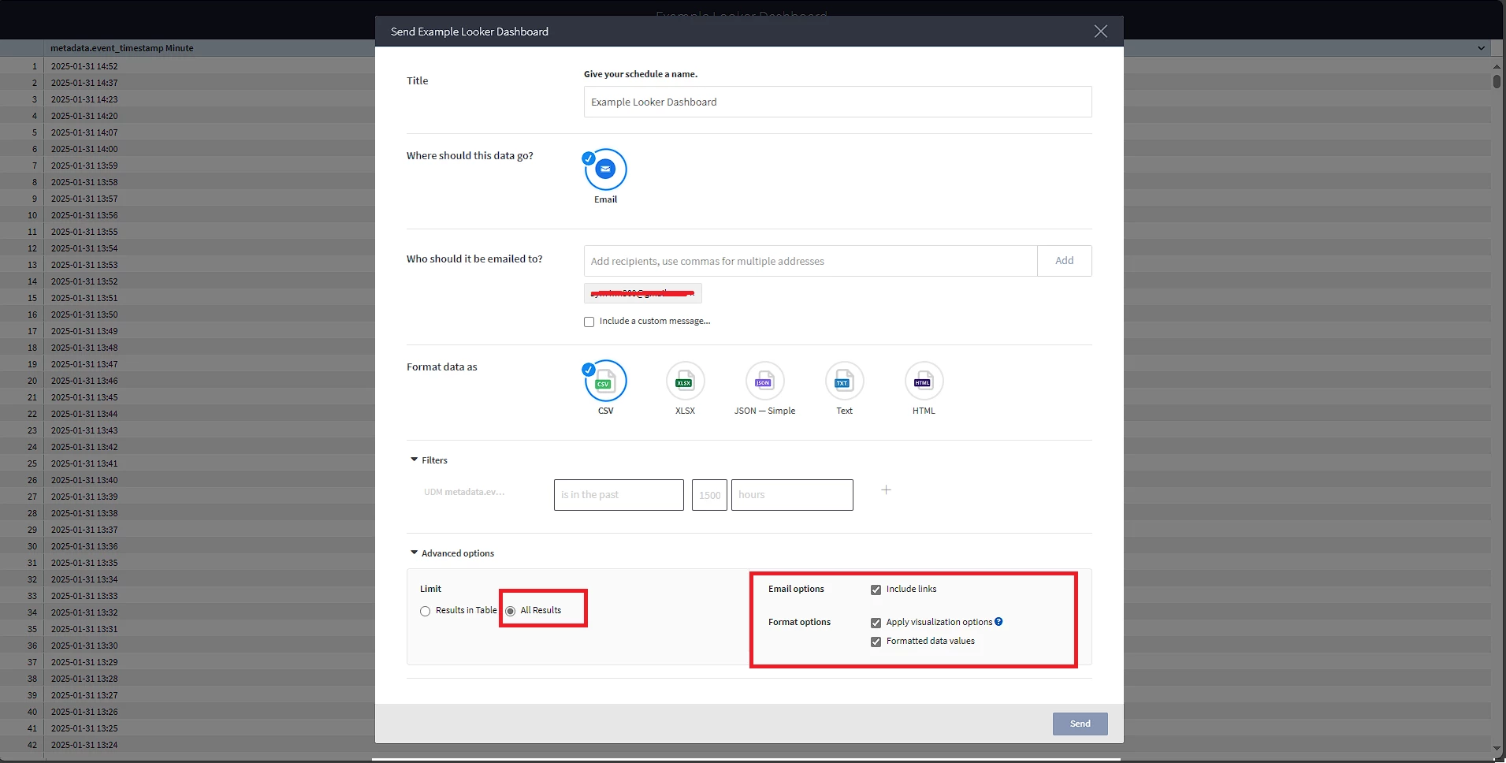The image size is (1506, 763).
Task: Open the hours unit dropdown
Action: [792, 495]
